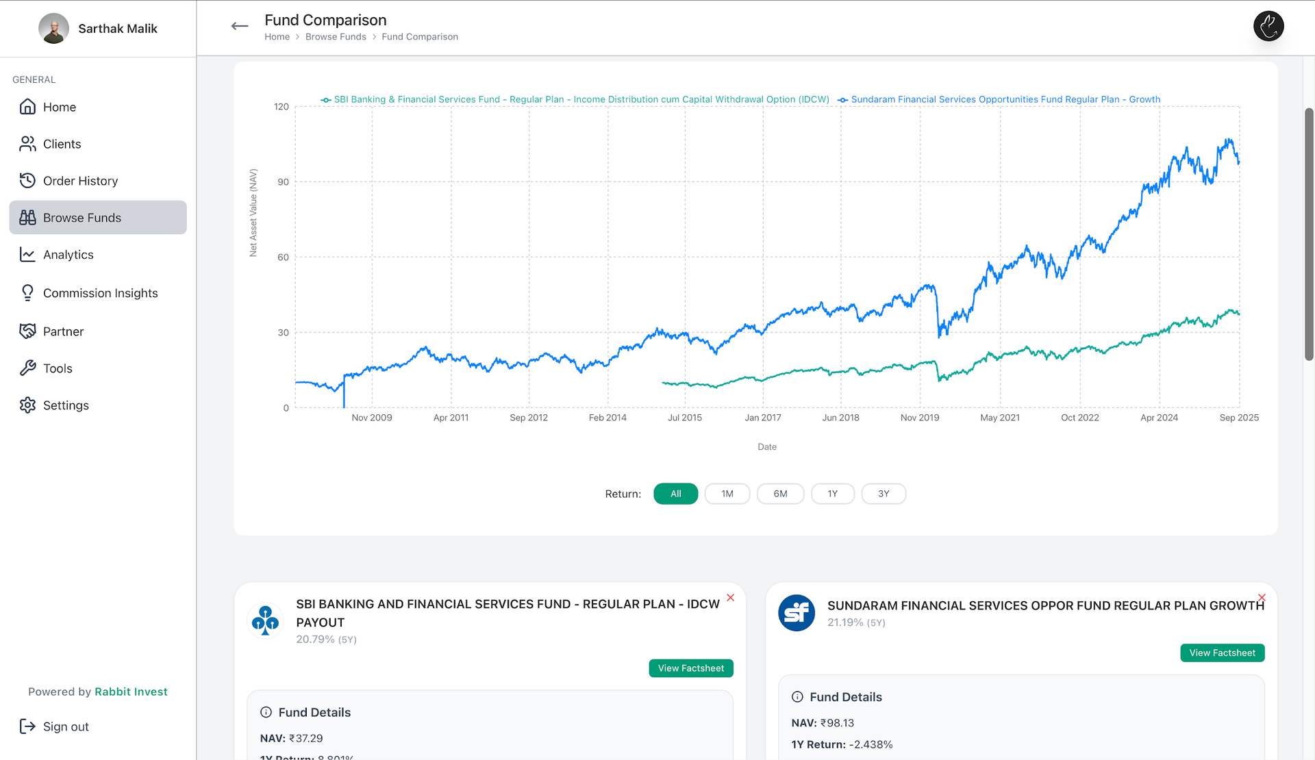Viewport: 1315px width, 760px height.
Task: Switch returns view to 1Y
Action: (832, 493)
